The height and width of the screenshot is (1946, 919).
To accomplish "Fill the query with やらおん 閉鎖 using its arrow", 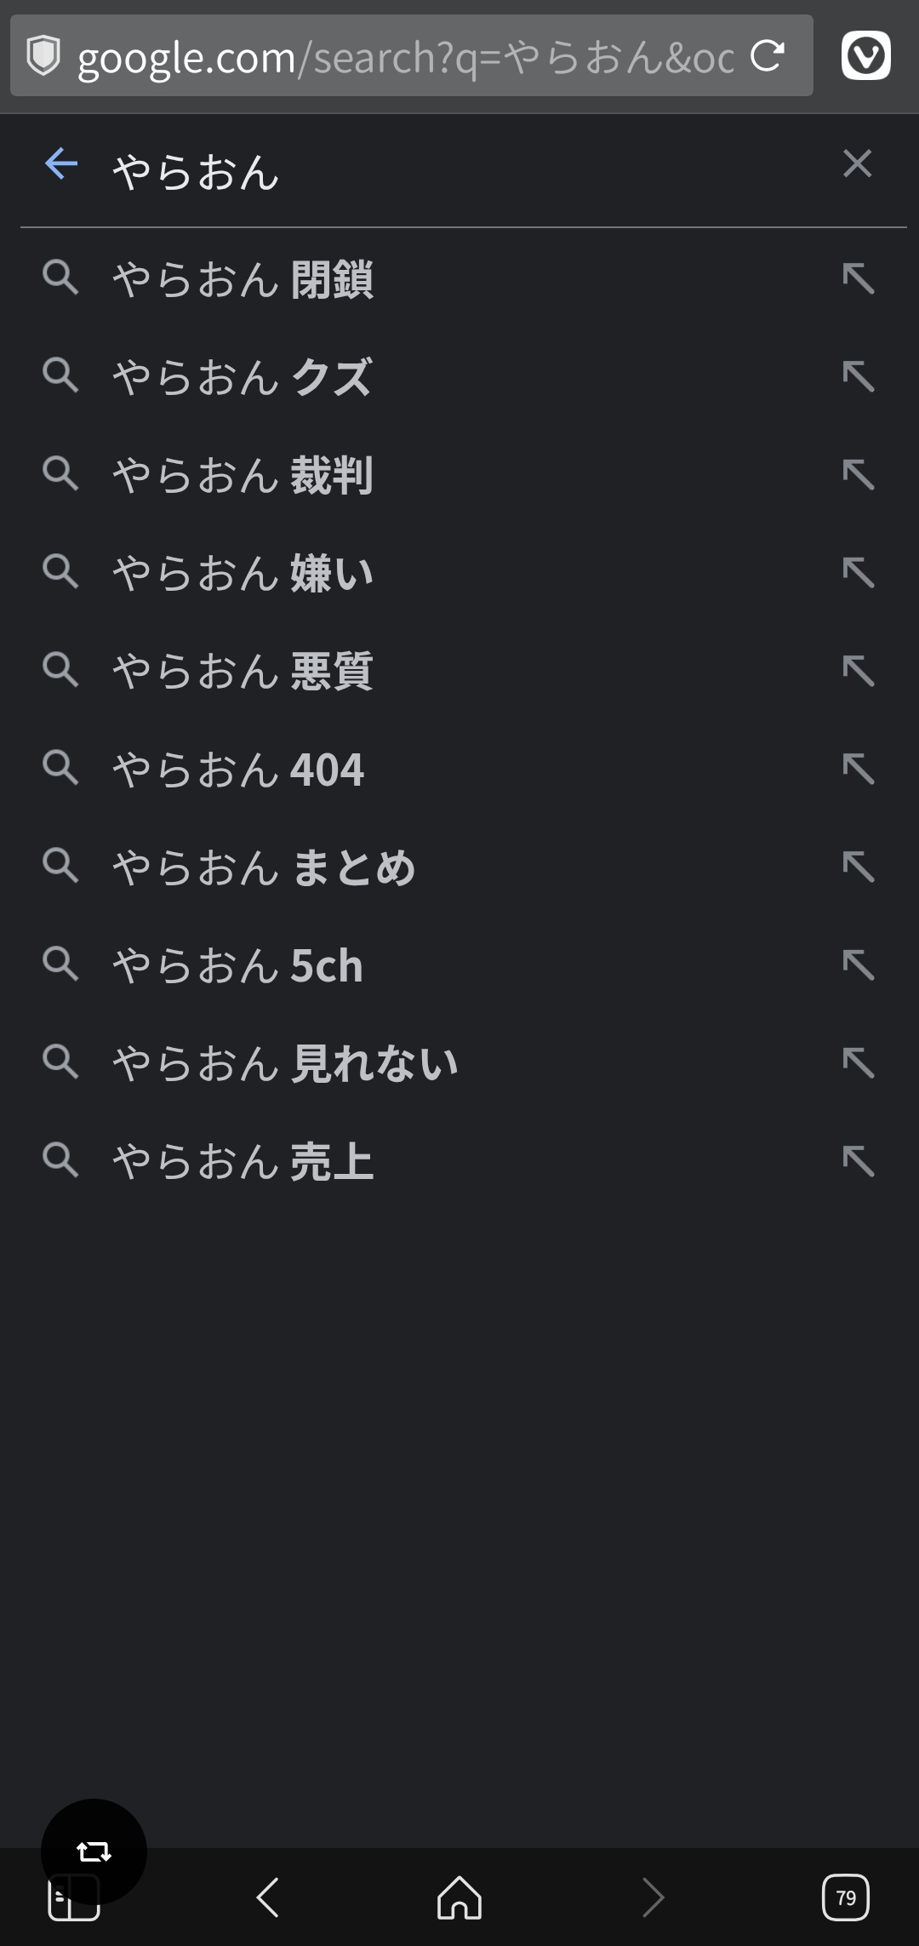I will point(858,278).
